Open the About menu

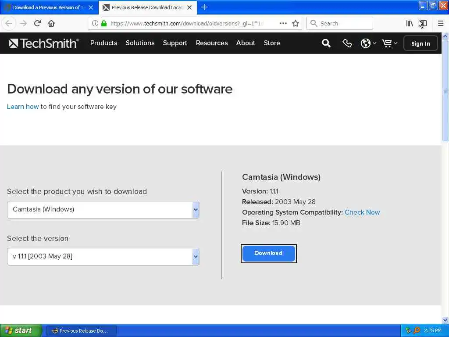[246, 43]
